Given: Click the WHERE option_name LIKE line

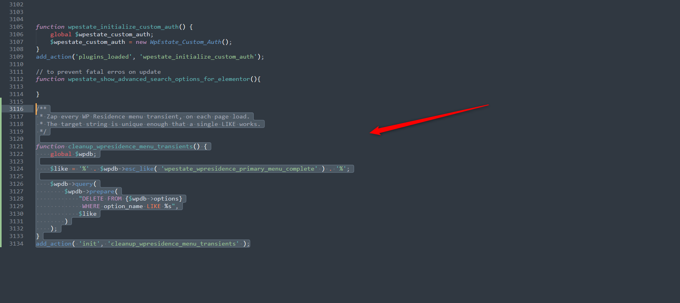Looking at the screenshot, I should [130, 206].
